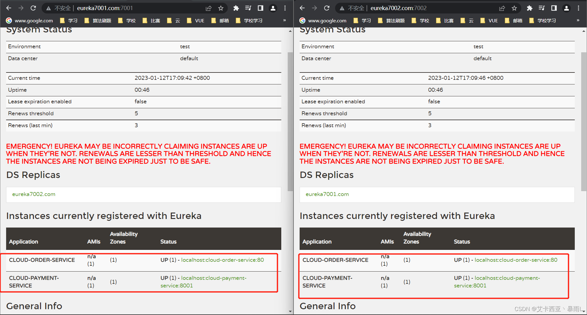Open www.google.com bookmark in the left window
Image resolution: width=587 pixels, height=315 pixels.
tap(30, 20)
